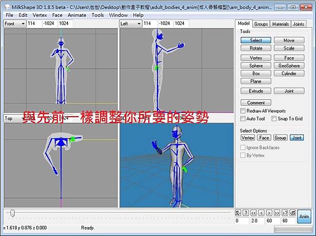The width and height of the screenshot is (316, 236).
Task: Play animation forward with the >> button
Action: [277, 213]
